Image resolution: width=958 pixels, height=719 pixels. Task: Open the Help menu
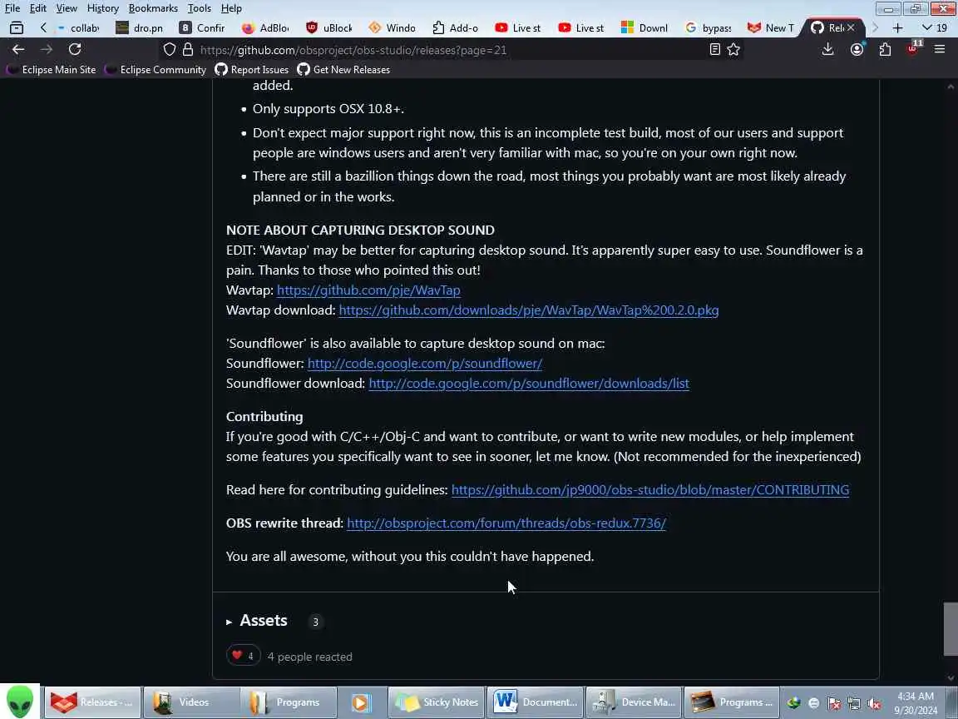click(x=231, y=8)
